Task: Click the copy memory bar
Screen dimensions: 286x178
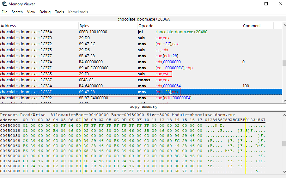Action: [x=143, y=107]
